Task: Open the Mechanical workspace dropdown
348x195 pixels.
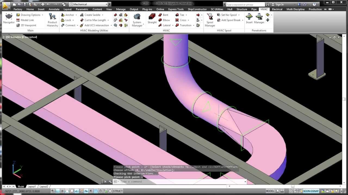Action: click(88, 4)
